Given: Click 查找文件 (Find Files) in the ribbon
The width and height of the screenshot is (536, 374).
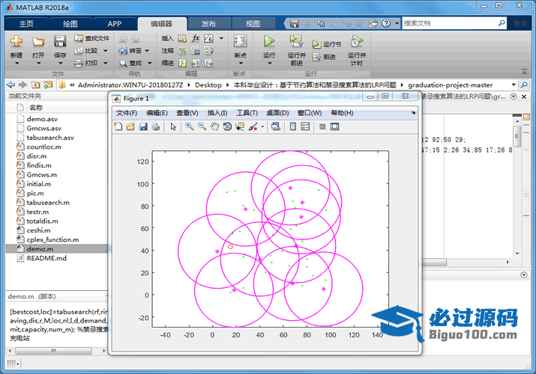Looking at the screenshot, I should pos(92,38).
